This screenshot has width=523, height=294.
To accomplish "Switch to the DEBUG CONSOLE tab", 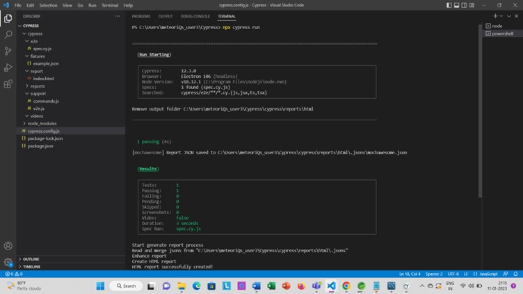I will click(195, 17).
